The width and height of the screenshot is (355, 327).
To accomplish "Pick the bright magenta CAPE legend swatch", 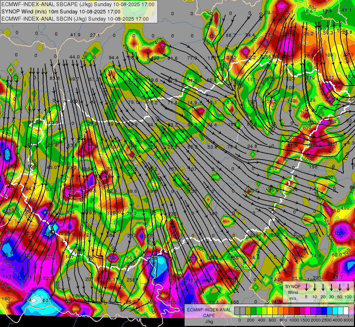I will [308, 311].
